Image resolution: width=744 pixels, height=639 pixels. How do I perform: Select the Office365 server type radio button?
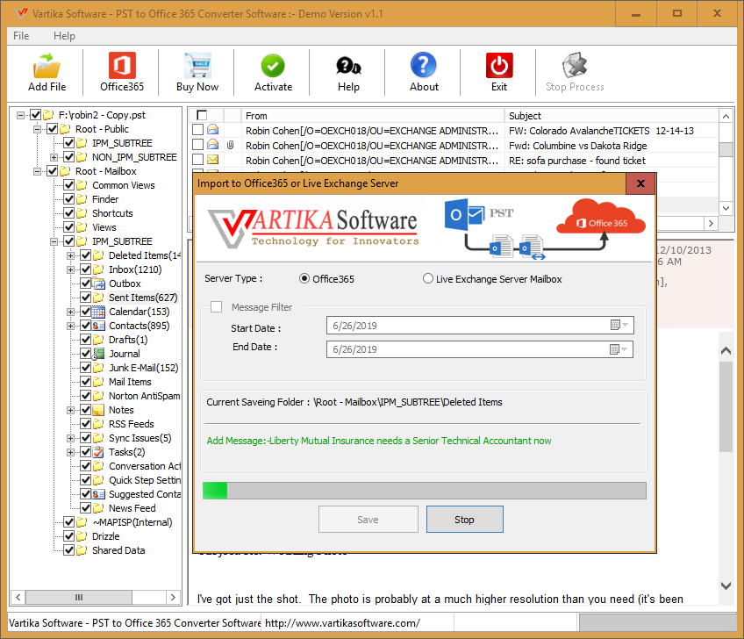tap(304, 278)
